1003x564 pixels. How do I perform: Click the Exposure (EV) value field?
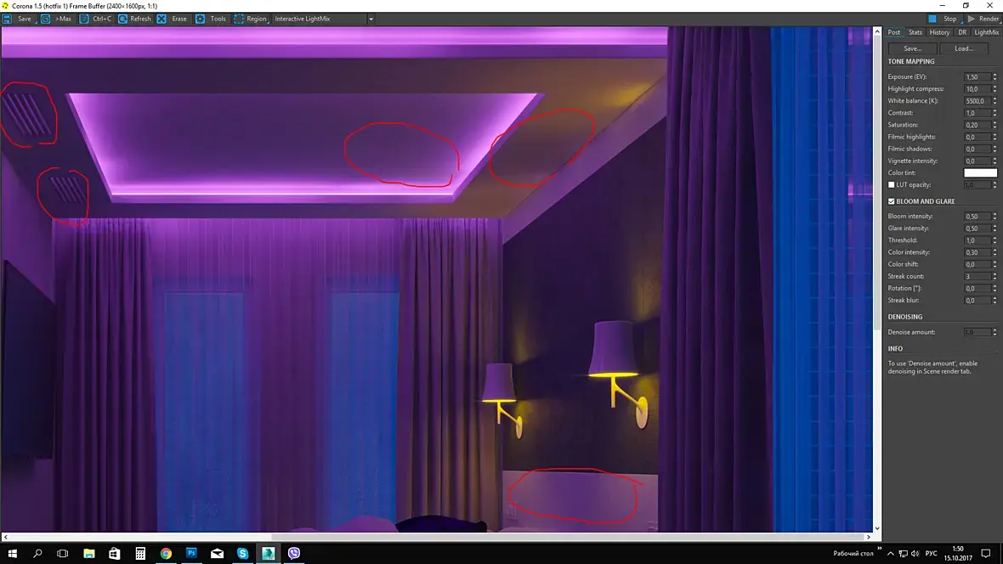[x=977, y=76]
